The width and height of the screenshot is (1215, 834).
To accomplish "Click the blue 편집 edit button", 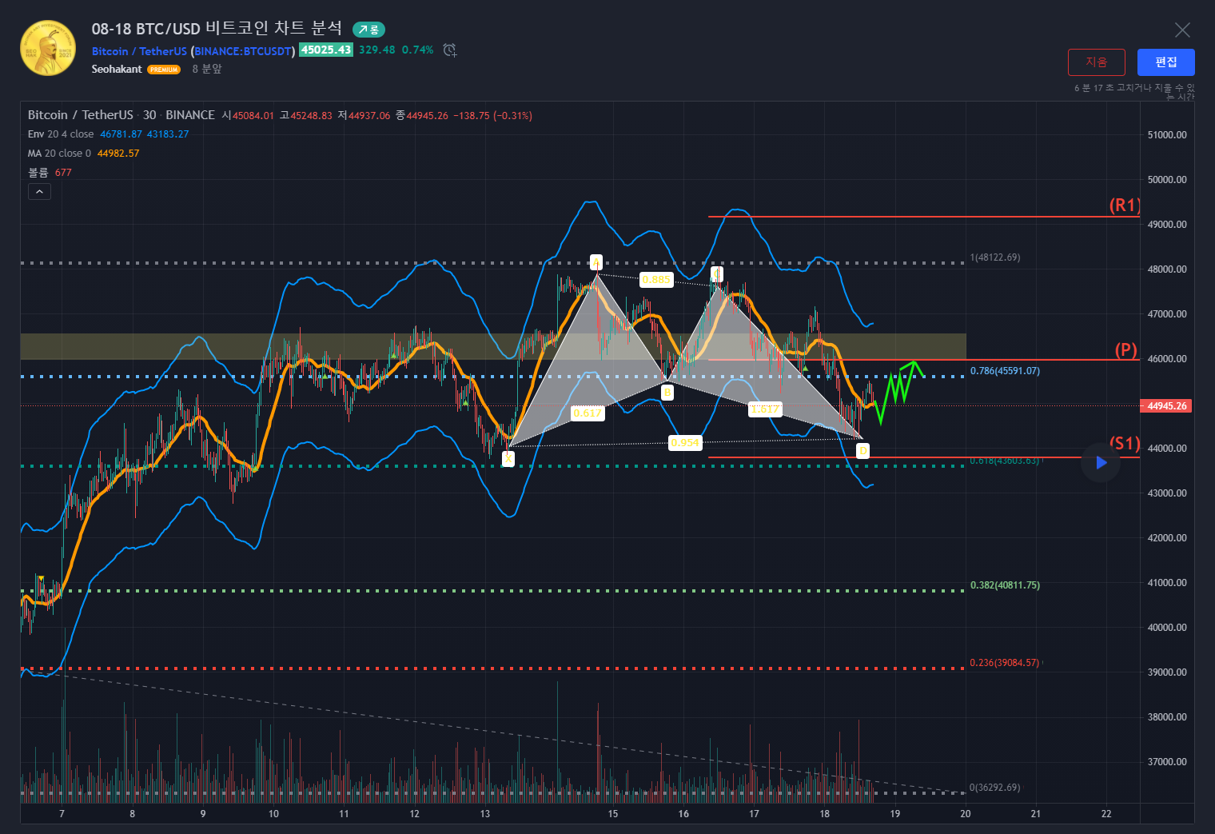I will click(1165, 62).
